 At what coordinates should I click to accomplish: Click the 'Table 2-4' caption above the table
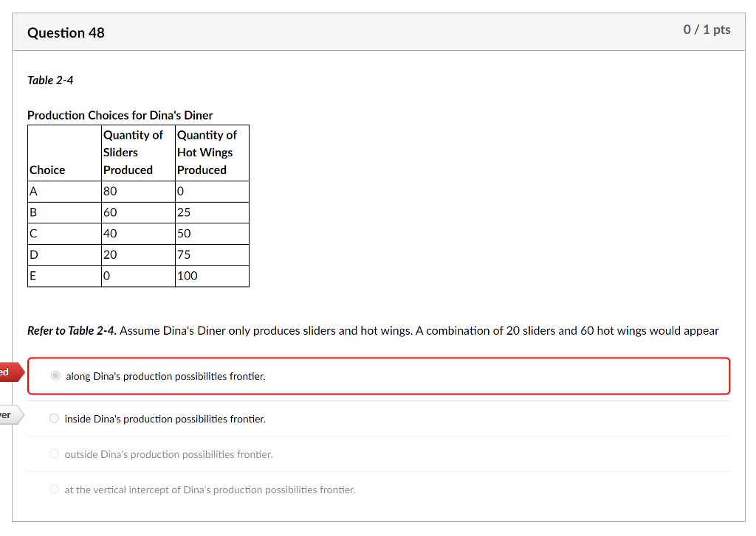tap(50, 80)
